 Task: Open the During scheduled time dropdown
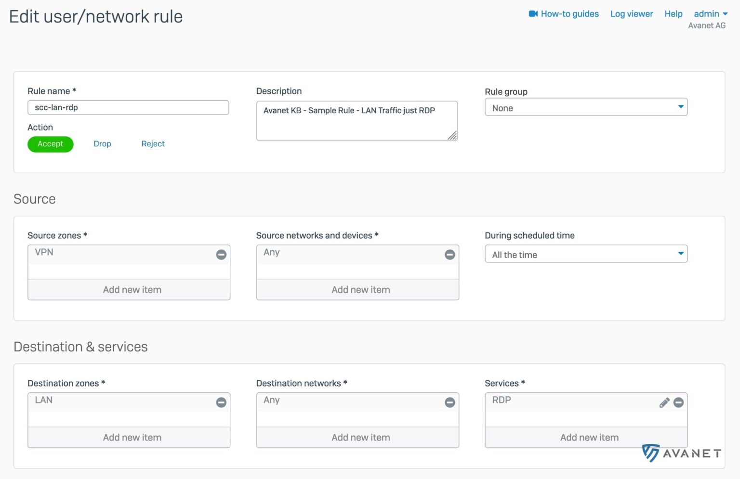coord(586,254)
